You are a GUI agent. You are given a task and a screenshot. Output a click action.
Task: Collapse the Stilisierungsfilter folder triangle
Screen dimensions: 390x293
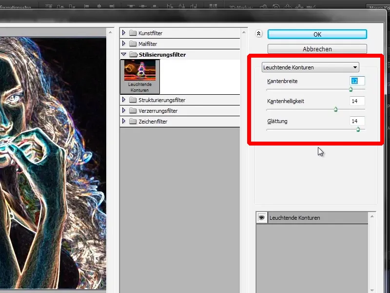124,54
